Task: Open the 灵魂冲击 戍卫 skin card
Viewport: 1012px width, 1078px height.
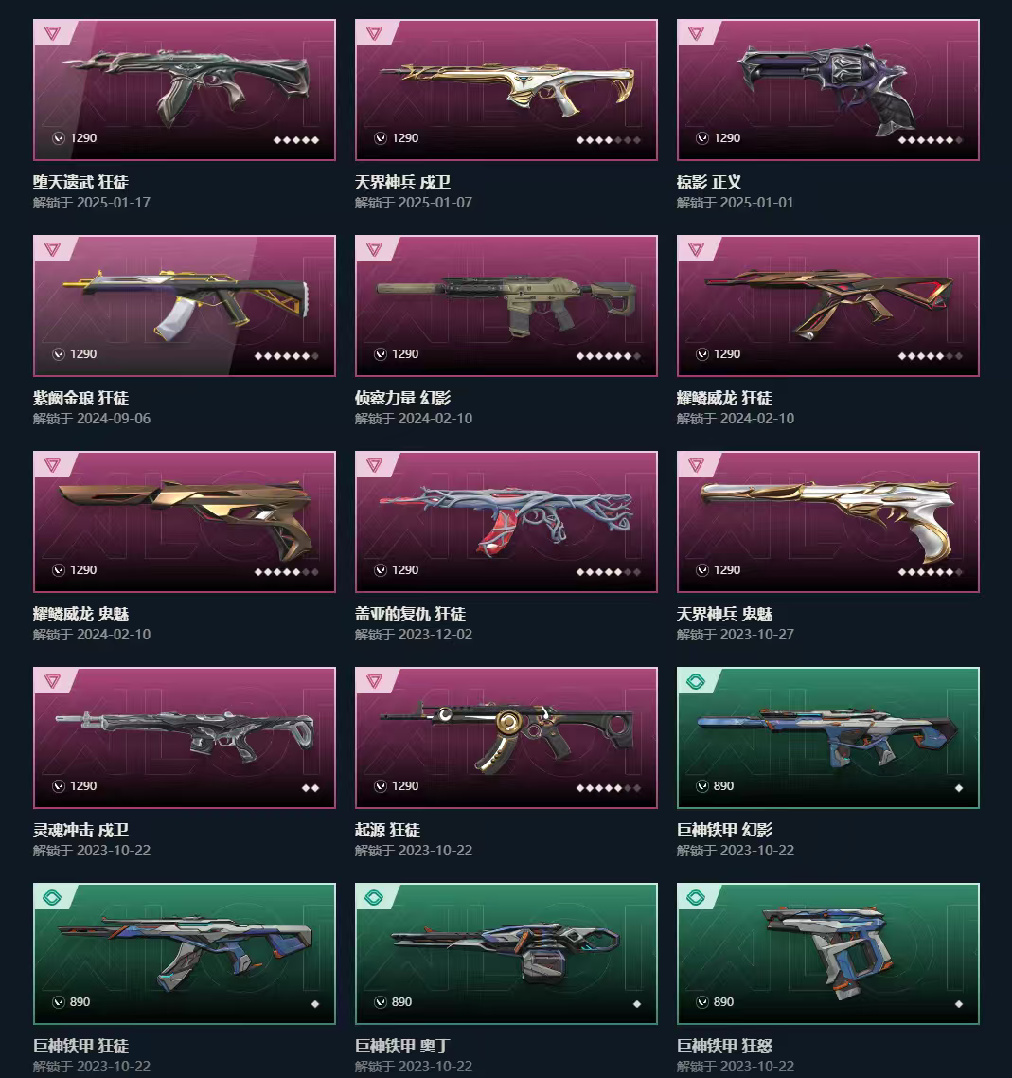Action: coord(184,737)
